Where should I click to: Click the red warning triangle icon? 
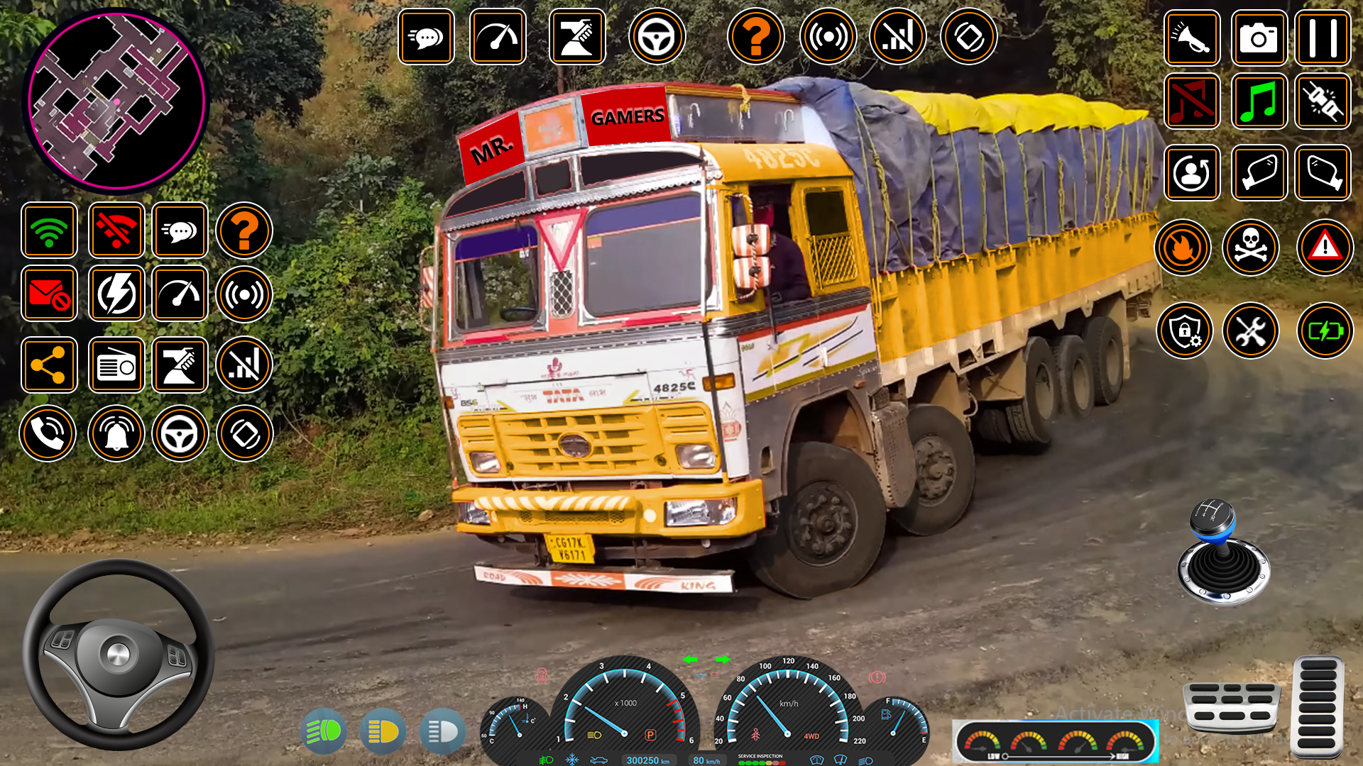[1325, 248]
